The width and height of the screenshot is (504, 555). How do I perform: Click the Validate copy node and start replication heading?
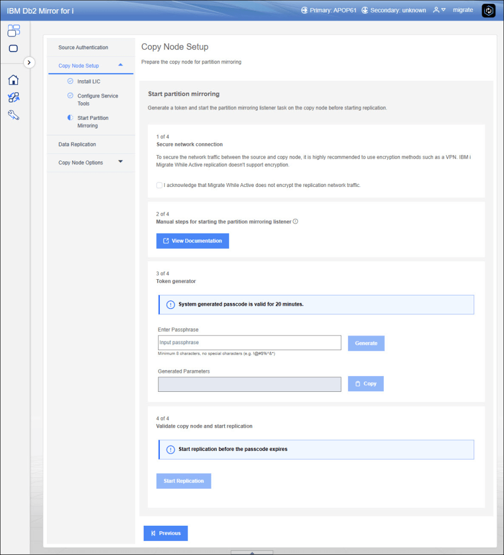pos(204,426)
